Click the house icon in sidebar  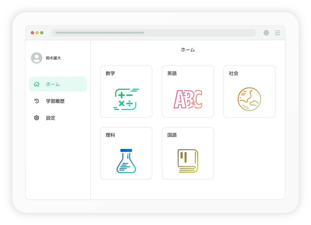[37, 84]
